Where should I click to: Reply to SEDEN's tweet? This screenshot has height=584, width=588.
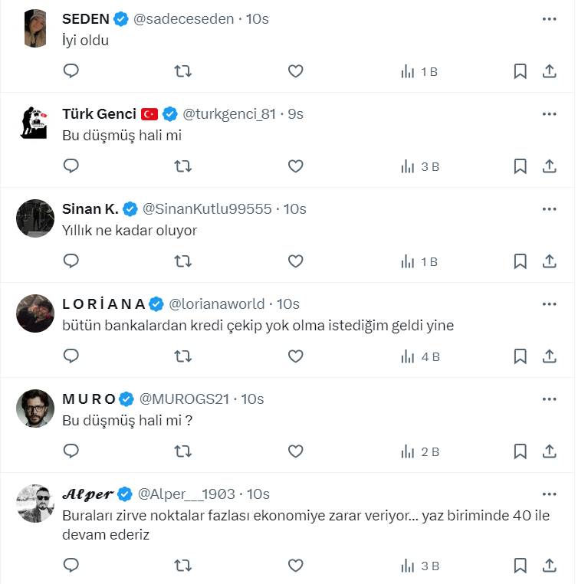pyautogui.click(x=71, y=71)
